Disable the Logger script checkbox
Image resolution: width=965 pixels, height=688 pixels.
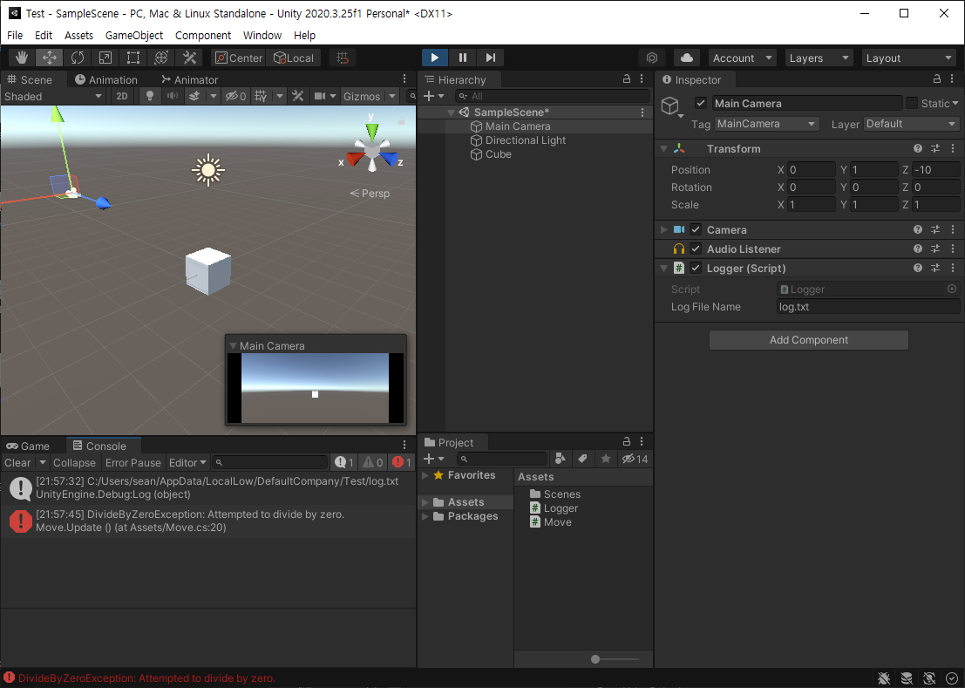pyautogui.click(x=696, y=268)
